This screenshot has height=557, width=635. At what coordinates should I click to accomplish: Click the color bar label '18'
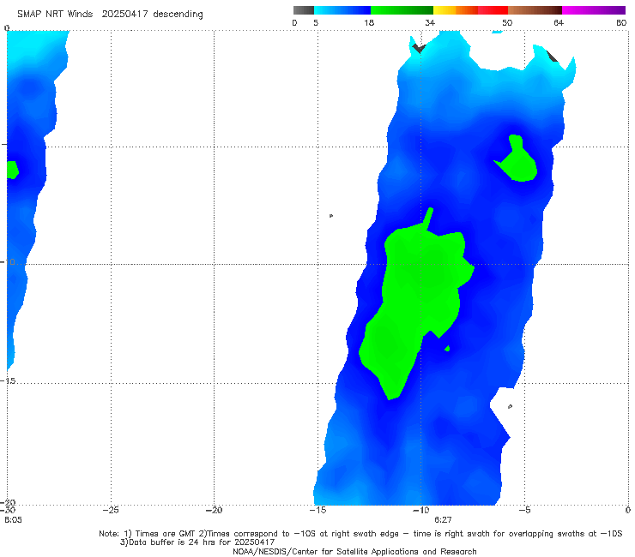369,22
